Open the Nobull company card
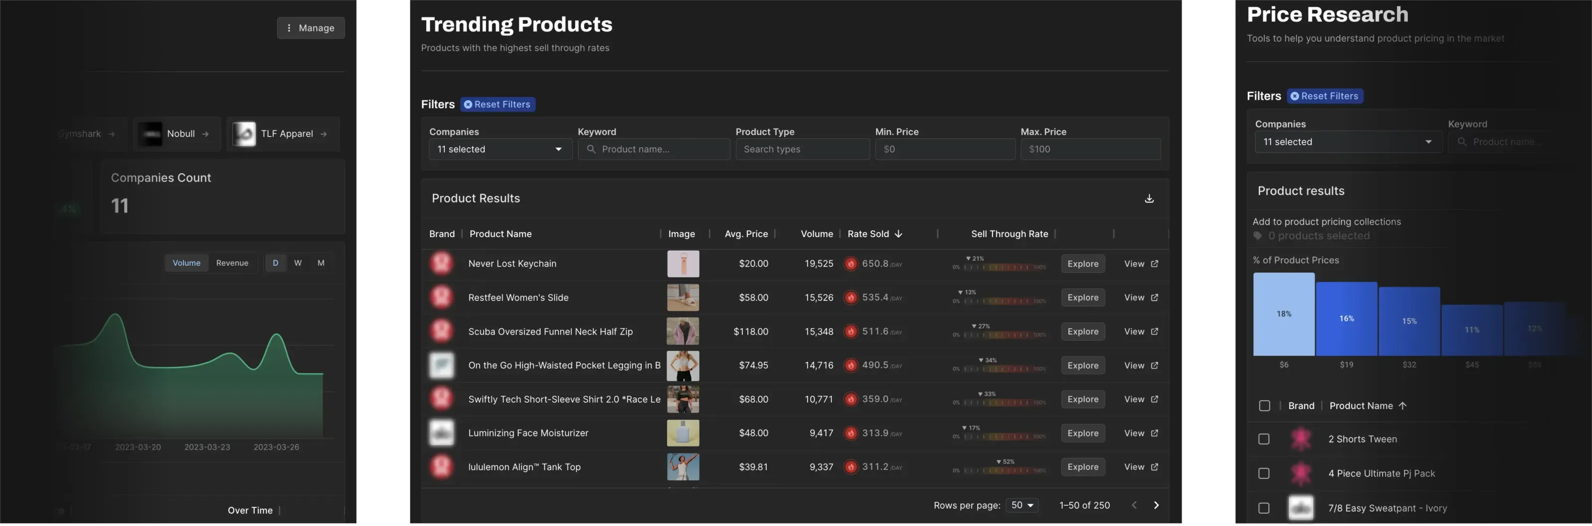This screenshot has height=526, width=1592. 176,134
